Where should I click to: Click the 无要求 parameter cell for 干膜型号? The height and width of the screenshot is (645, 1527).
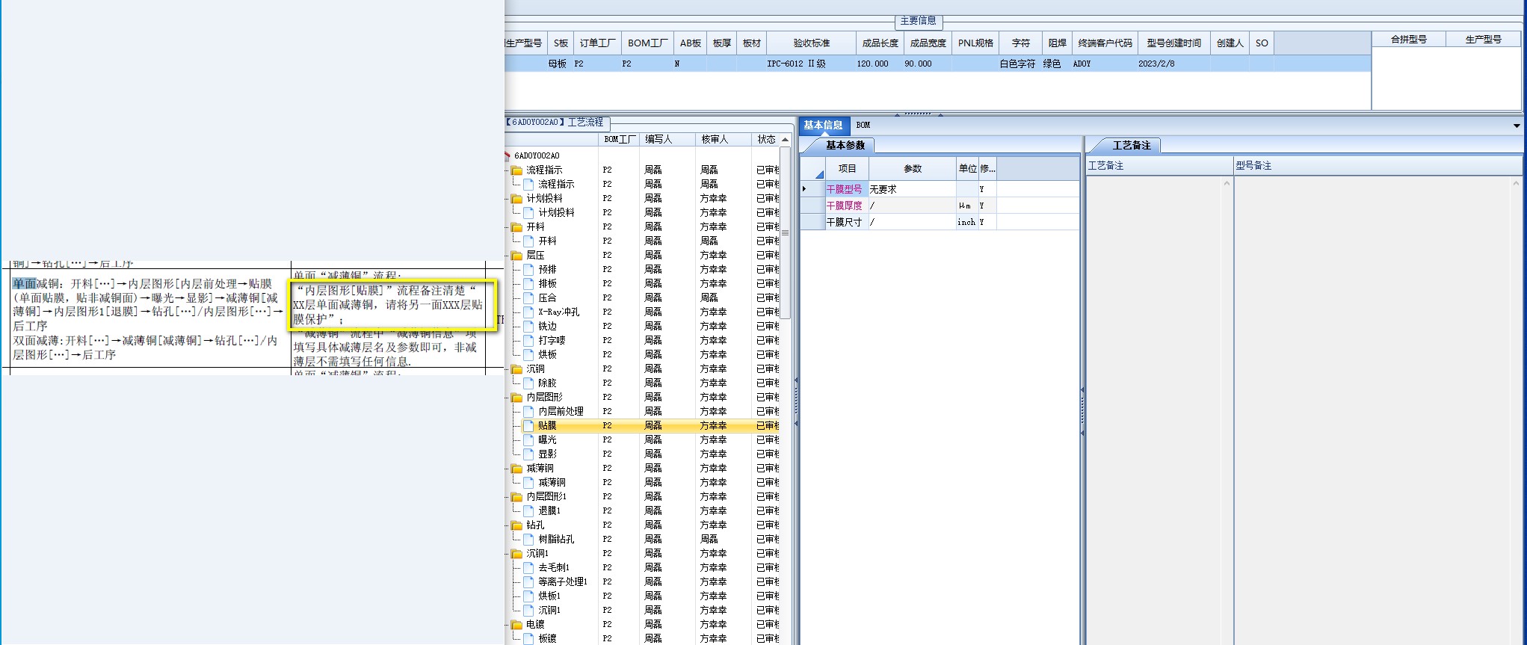tap(912, 190)
